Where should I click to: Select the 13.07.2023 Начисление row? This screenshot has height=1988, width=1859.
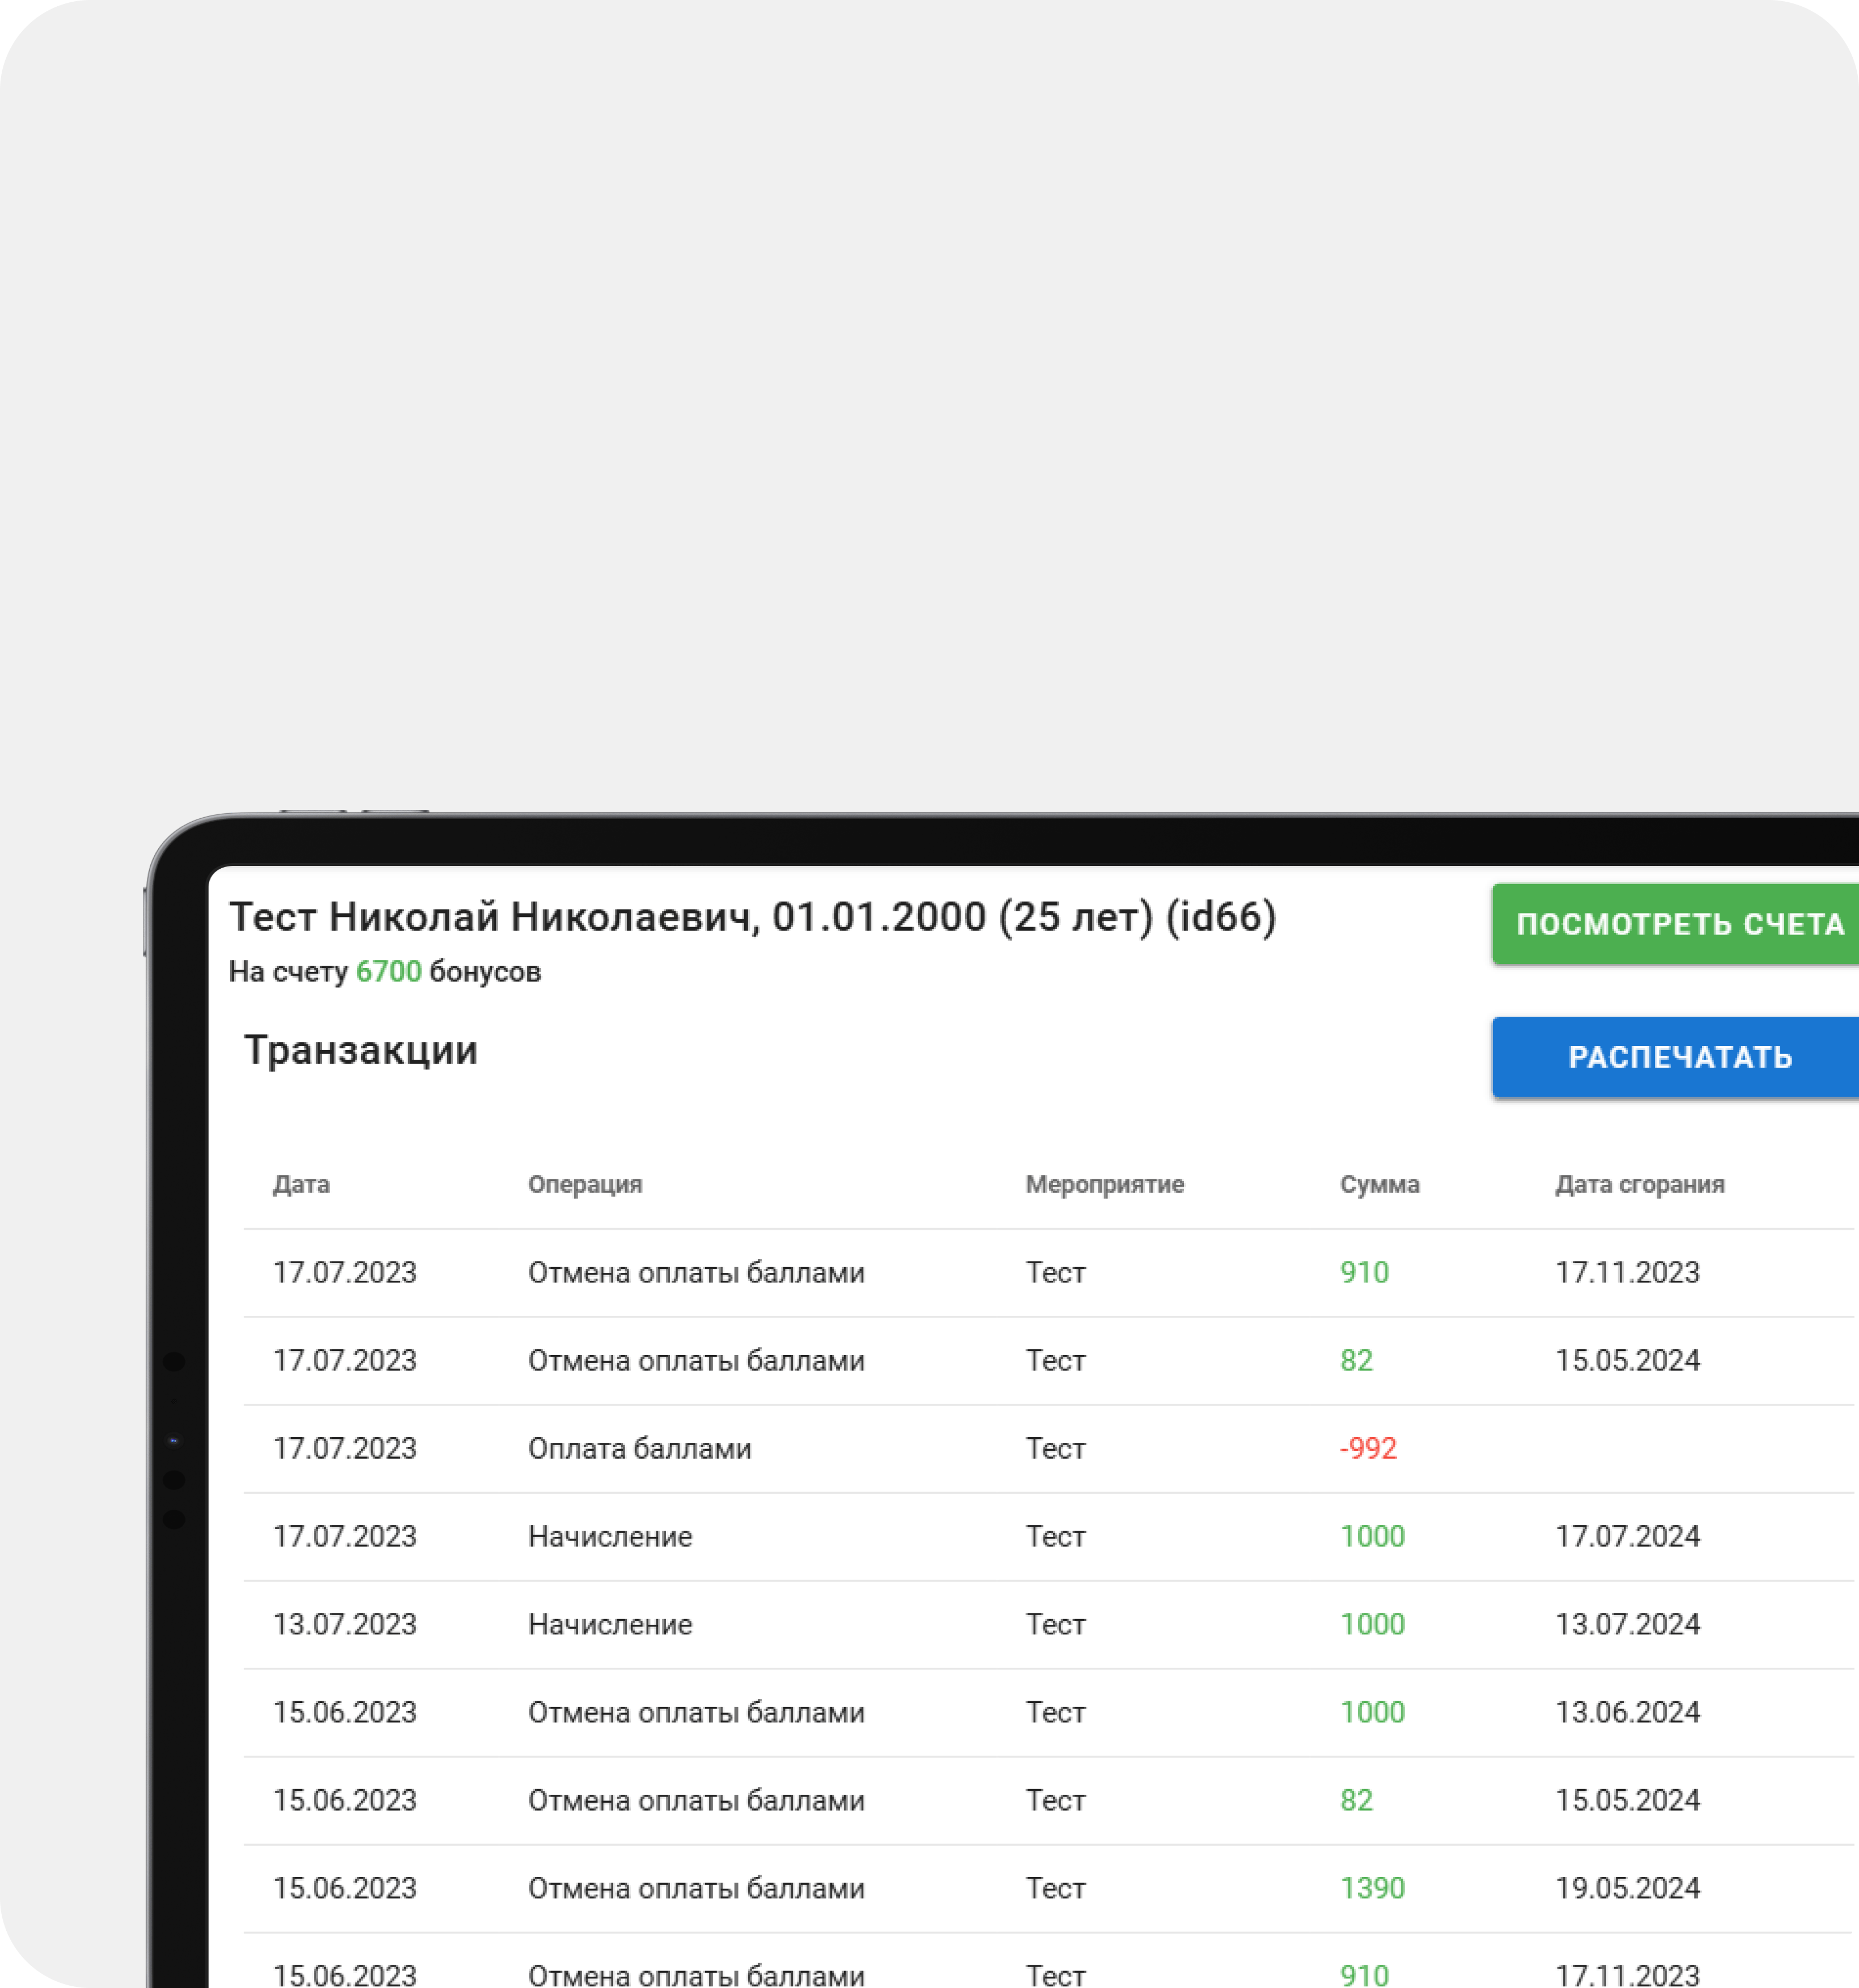[x=610, y=1624]
